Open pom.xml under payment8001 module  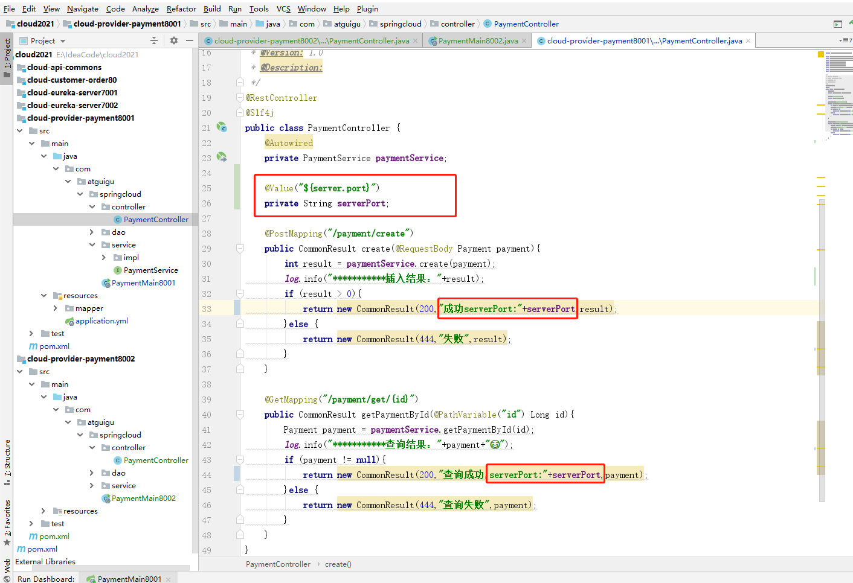pos(54,346)
